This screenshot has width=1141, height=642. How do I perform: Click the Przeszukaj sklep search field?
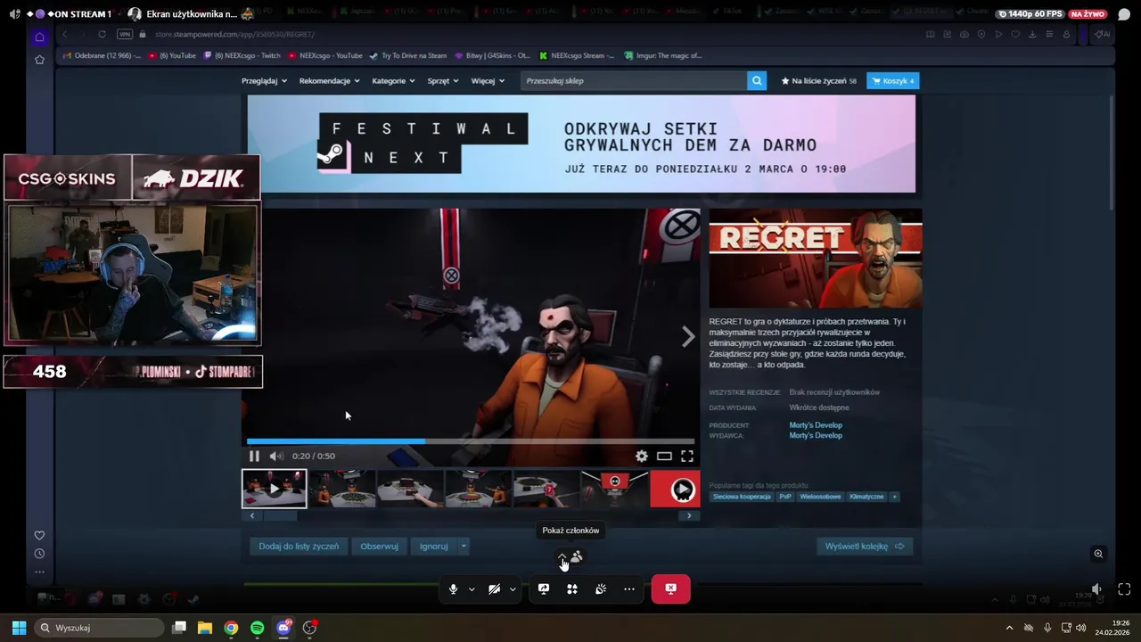tap(634, 80)
